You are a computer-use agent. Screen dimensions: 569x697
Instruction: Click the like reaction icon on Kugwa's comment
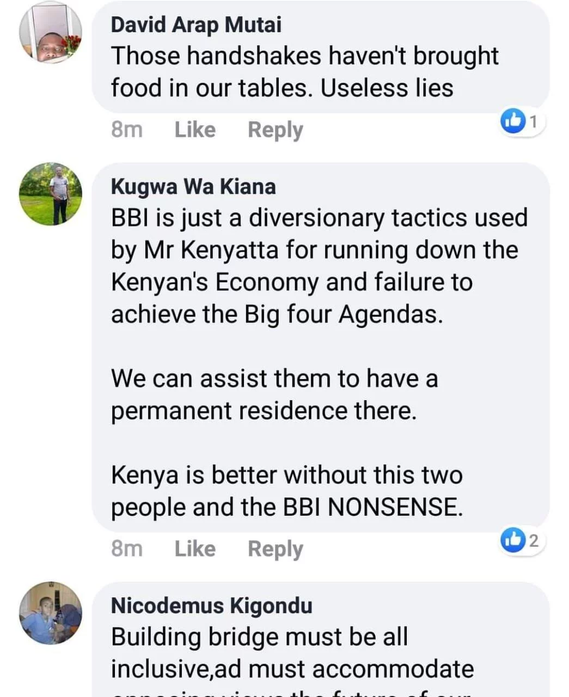click(511, 540)
